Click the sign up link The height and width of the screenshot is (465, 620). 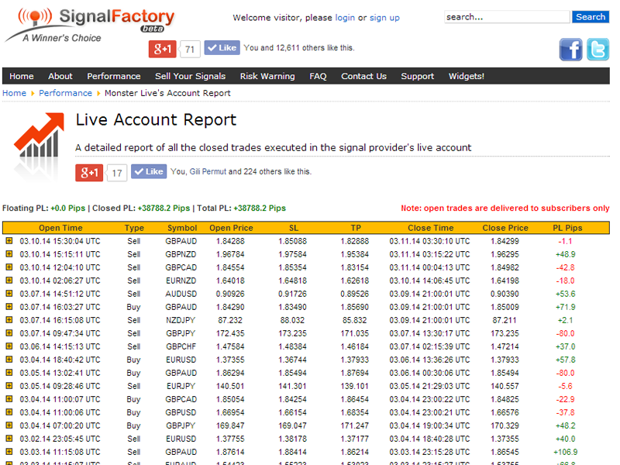pos(384,18)
